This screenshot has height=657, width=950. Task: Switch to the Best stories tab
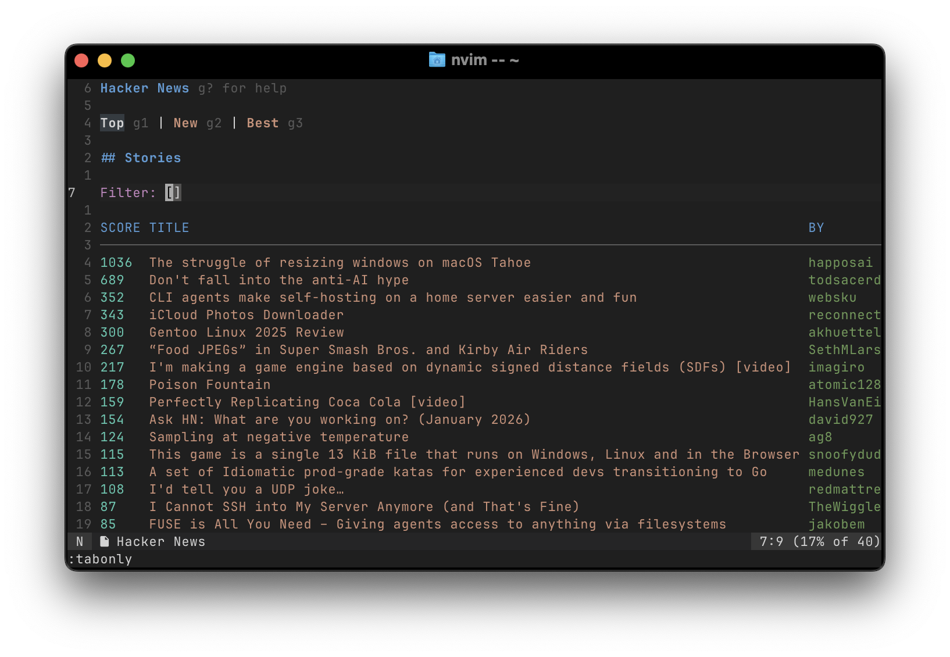263,123
